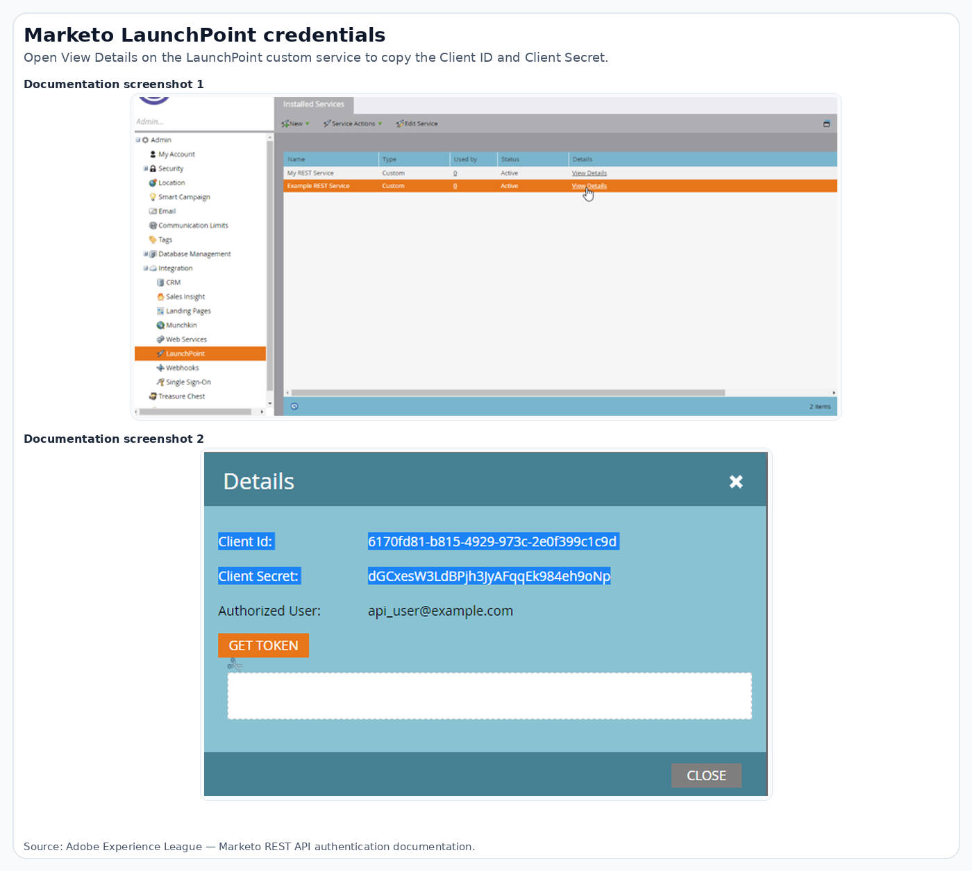Open the CRM icon in tree

tap(160, 282)
